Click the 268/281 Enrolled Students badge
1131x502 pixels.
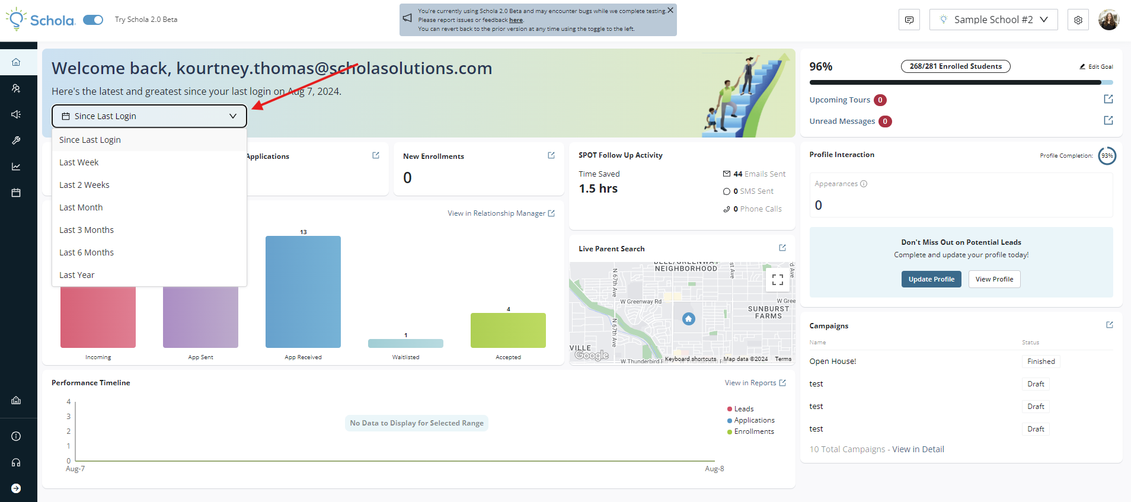[x=956, y=66]
